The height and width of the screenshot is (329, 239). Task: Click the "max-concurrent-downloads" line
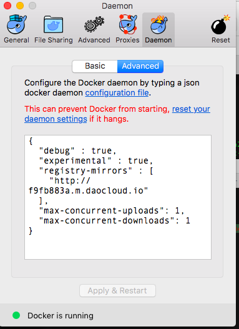(115, 221)
